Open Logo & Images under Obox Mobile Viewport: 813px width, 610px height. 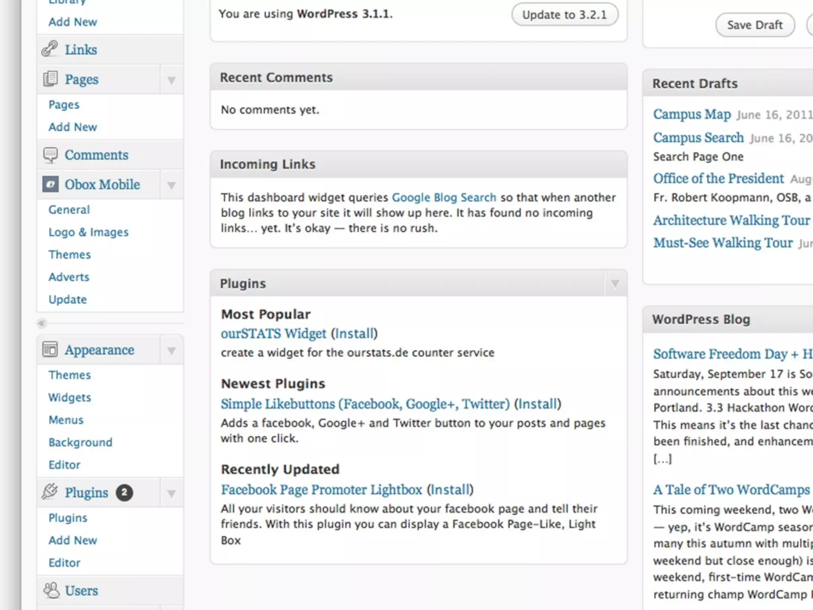pos(88,232)
